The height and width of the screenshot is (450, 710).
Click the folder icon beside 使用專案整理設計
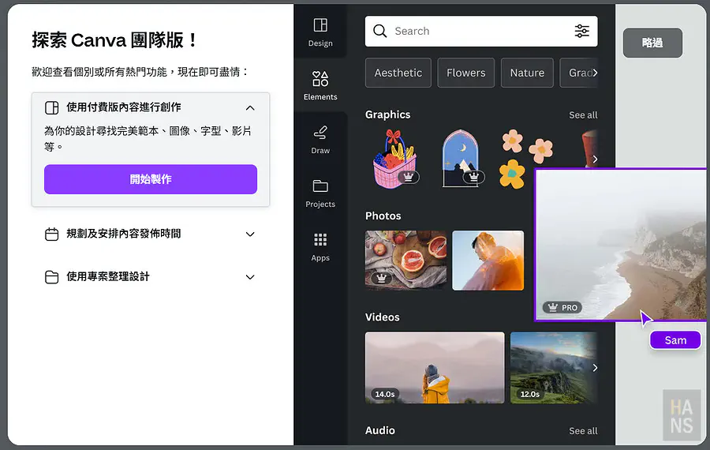[51, 277]
